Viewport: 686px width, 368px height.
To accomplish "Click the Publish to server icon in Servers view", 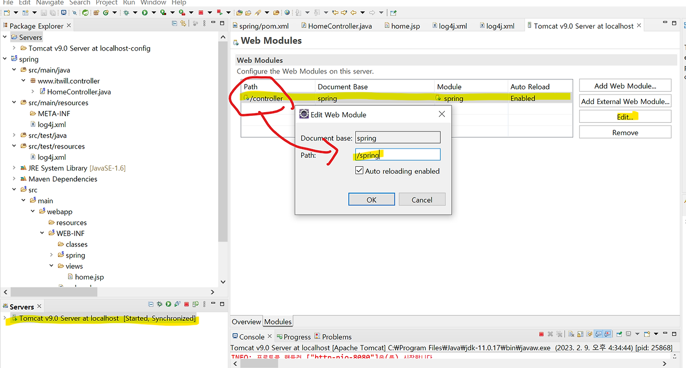I will click(195, 304).
